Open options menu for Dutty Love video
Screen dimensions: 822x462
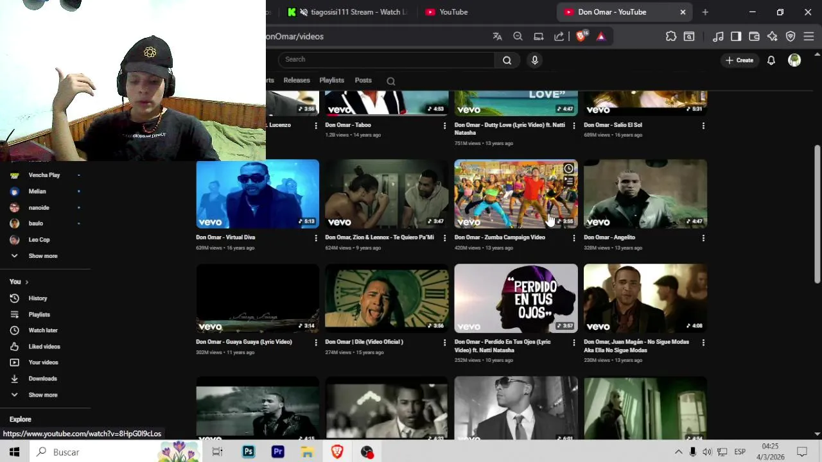(x=574, y=126)
